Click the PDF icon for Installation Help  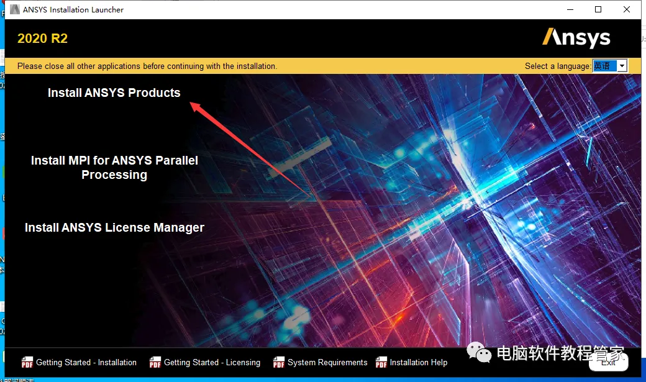tap(381, 362)
